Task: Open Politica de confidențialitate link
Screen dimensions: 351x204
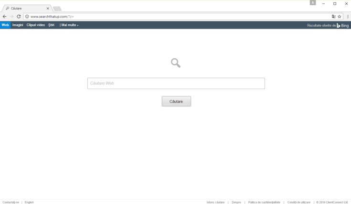Action: point(264,202)
